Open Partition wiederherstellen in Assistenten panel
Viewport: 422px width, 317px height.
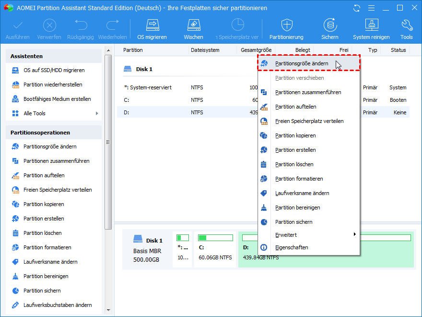click(53, 85)
